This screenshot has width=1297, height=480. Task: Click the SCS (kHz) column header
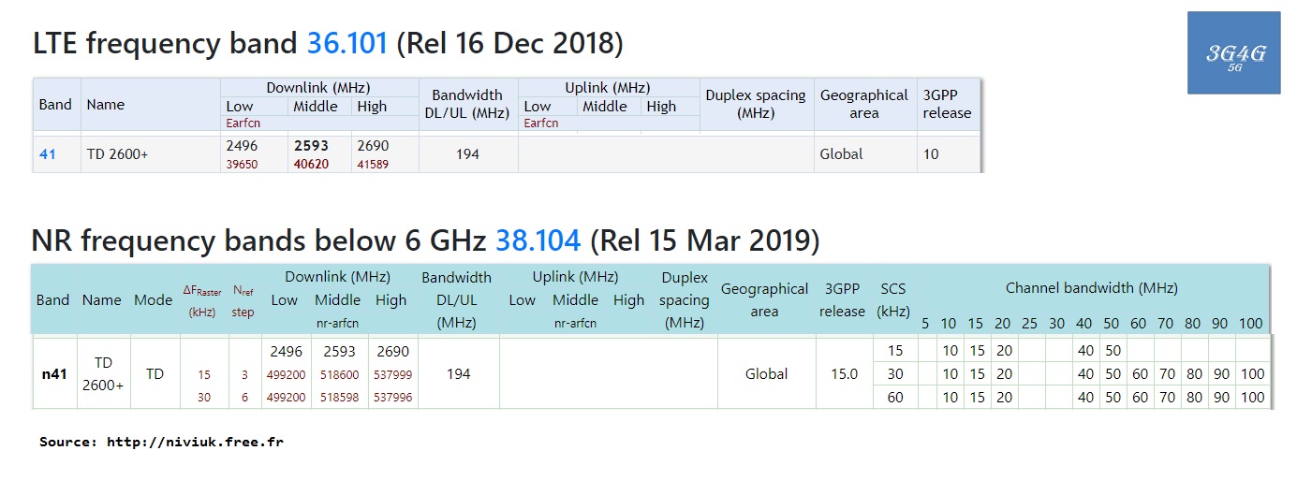893,299
